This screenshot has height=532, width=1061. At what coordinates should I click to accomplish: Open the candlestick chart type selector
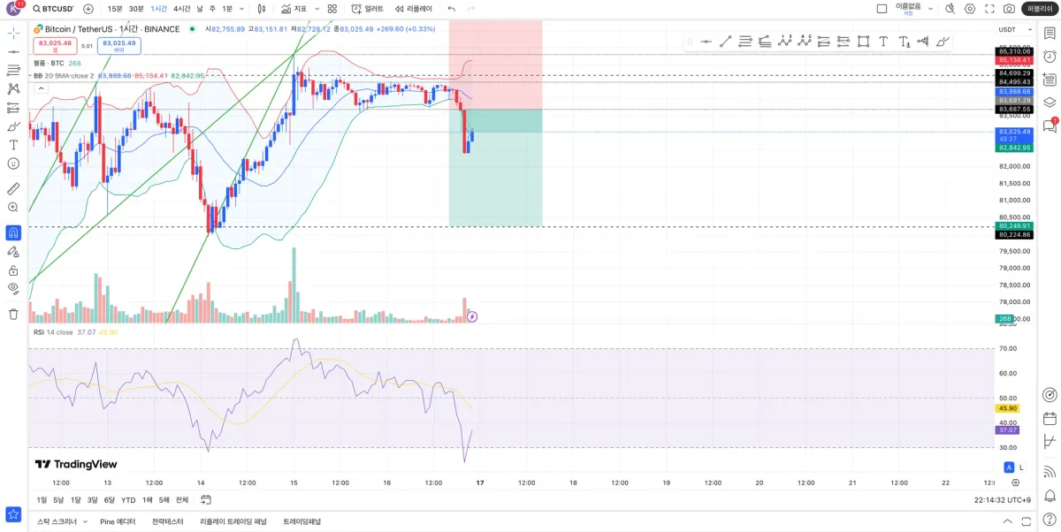click(x=261, y=9)
